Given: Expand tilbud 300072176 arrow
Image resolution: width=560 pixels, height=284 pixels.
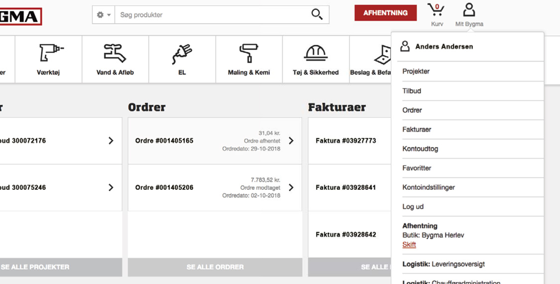Looking at the screenshot, I should pos(111,141).
